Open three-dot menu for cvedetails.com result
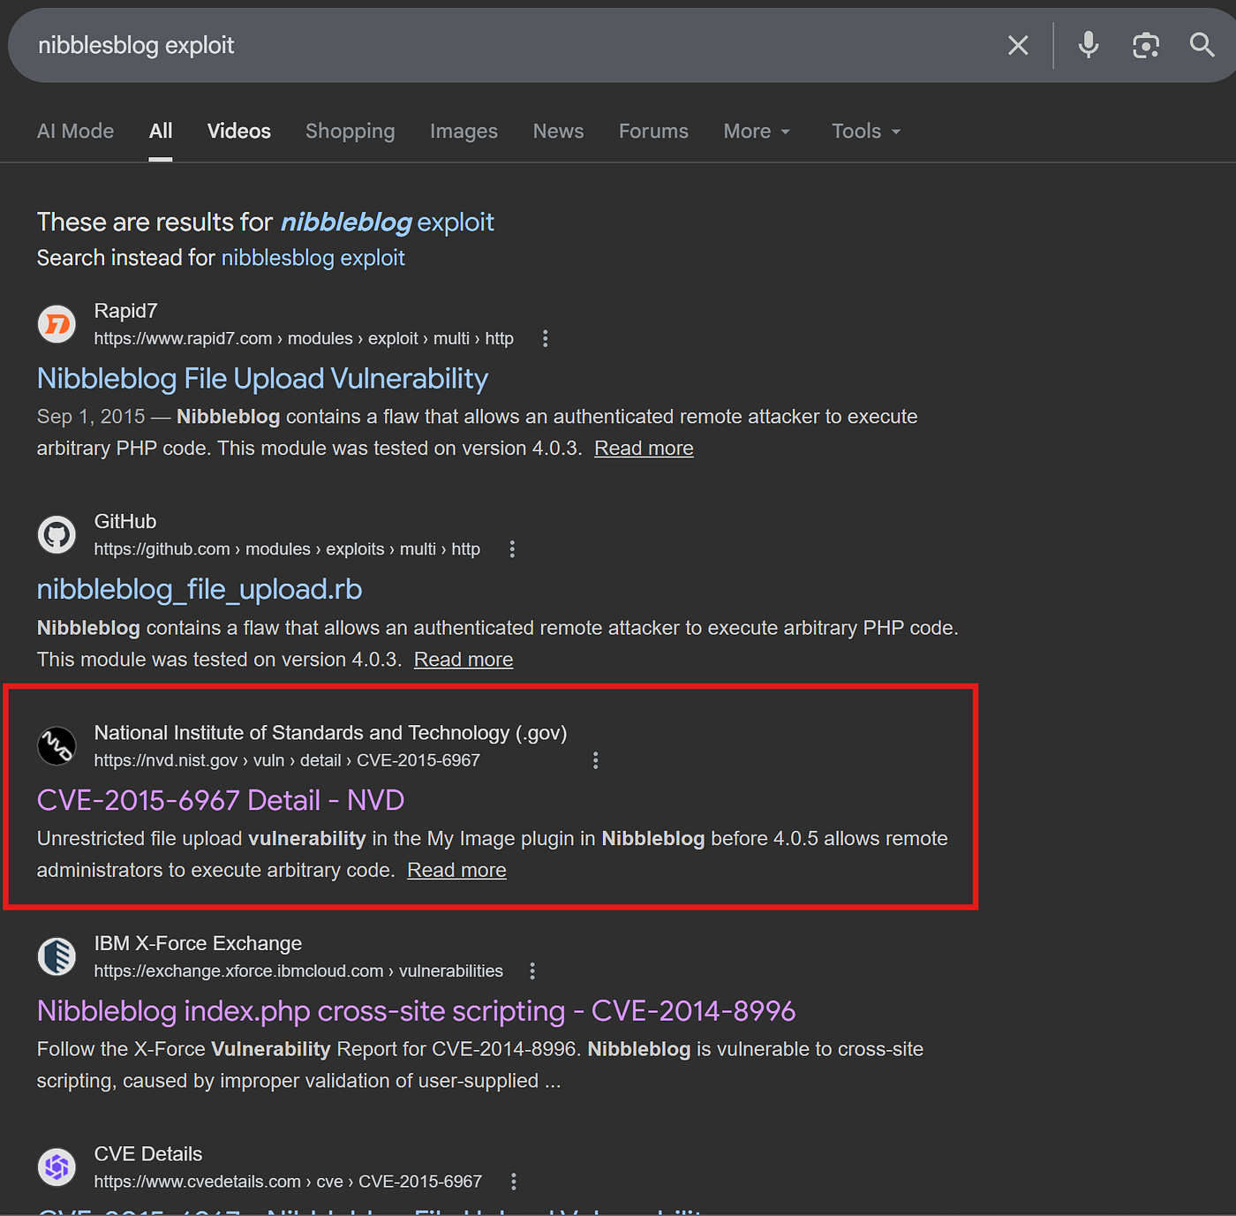1236x1216 pixels. (x=514, y=1182)
